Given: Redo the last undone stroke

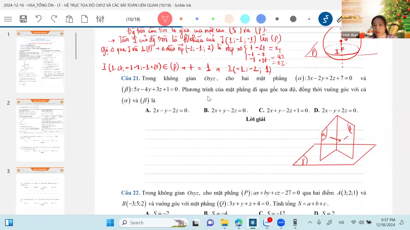Looking at the screenshot, I should pos(54,19).
